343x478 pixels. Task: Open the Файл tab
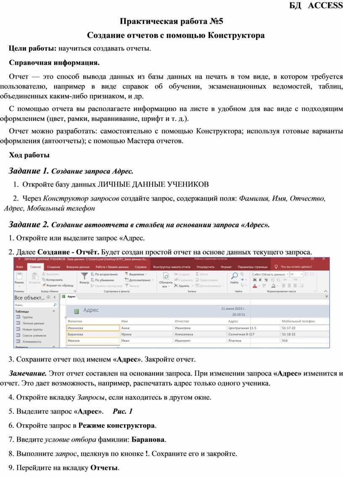point(20,267)
